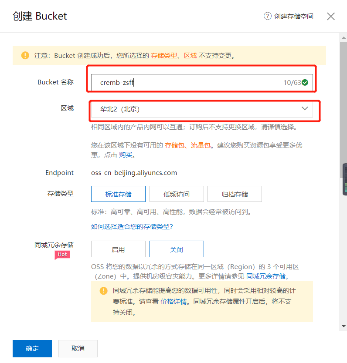Click the chevron arrow of 区域 dropdown
The width and height of the screenshot is (347, 363).
pos(305,108)
